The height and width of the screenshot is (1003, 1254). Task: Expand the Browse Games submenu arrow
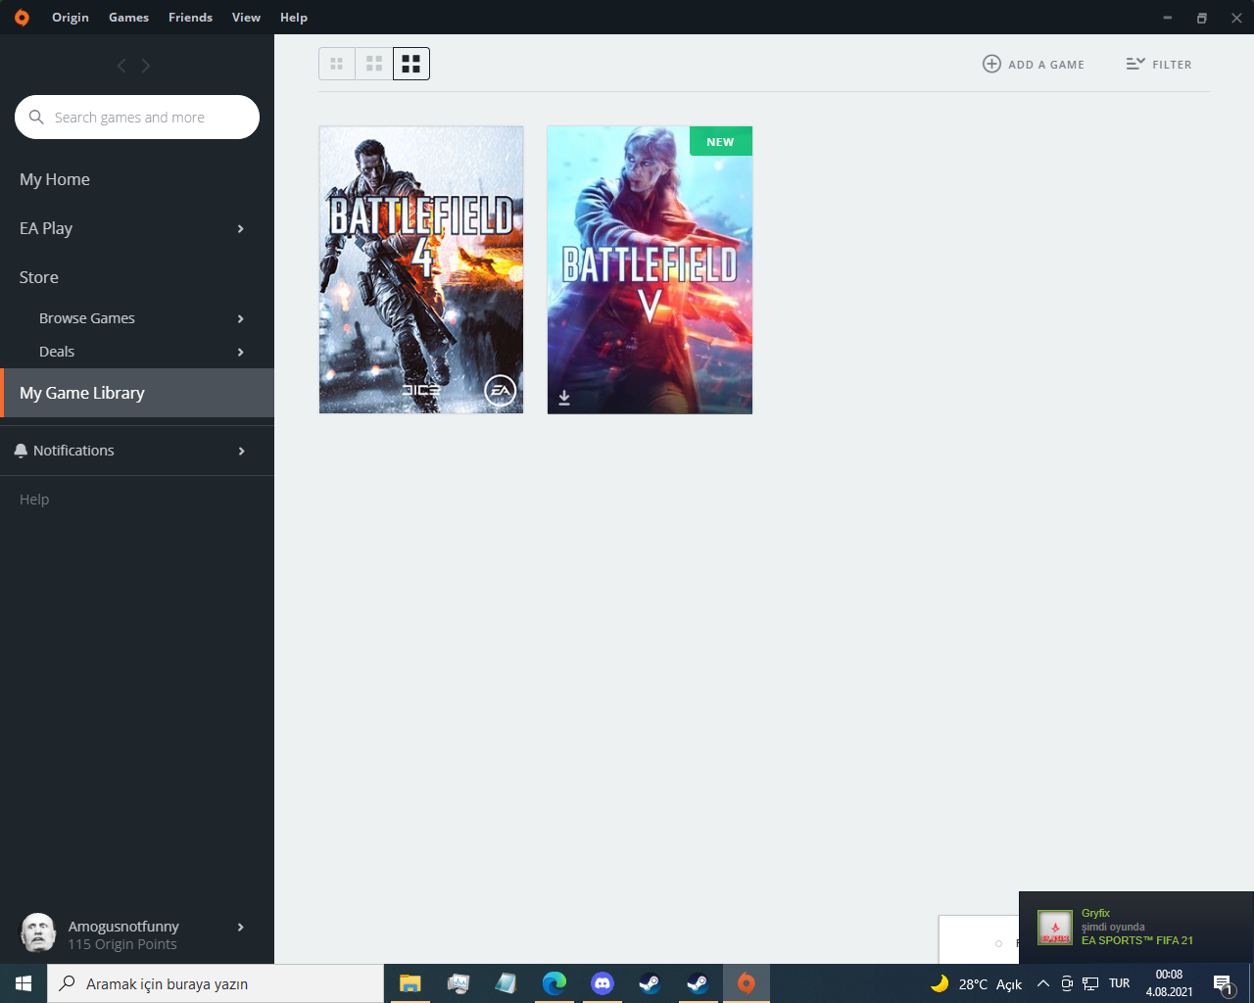tap(241, 319)
